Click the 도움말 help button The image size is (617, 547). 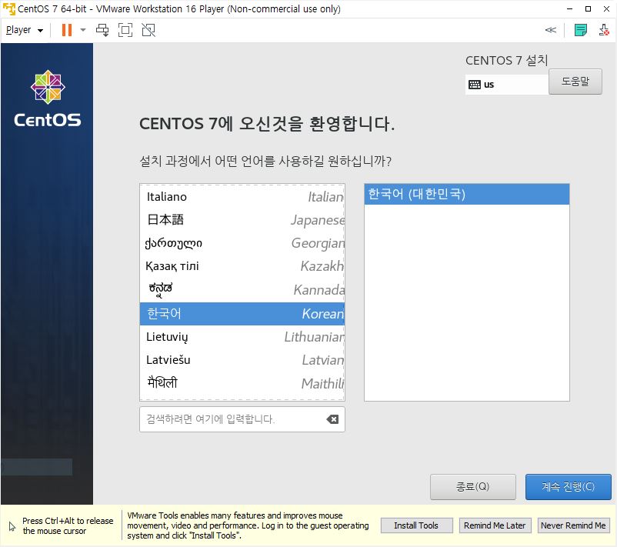tap(575, 82)
